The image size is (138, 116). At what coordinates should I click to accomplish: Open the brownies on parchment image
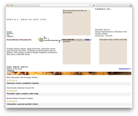pyautogui.click(x=77, y=22)
